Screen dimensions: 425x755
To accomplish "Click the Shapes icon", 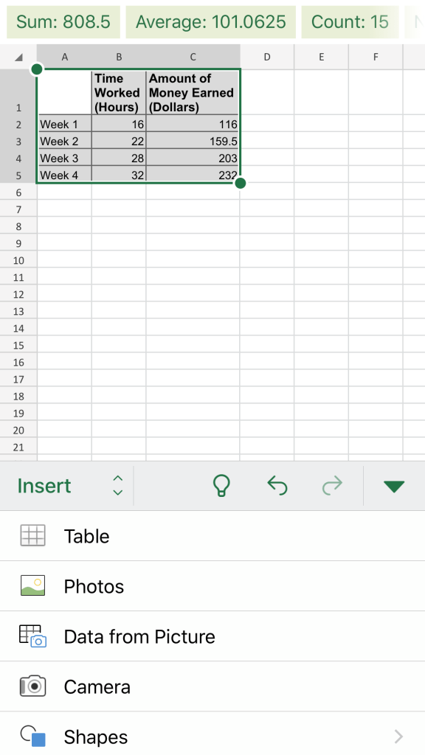I will pos(32,737).
